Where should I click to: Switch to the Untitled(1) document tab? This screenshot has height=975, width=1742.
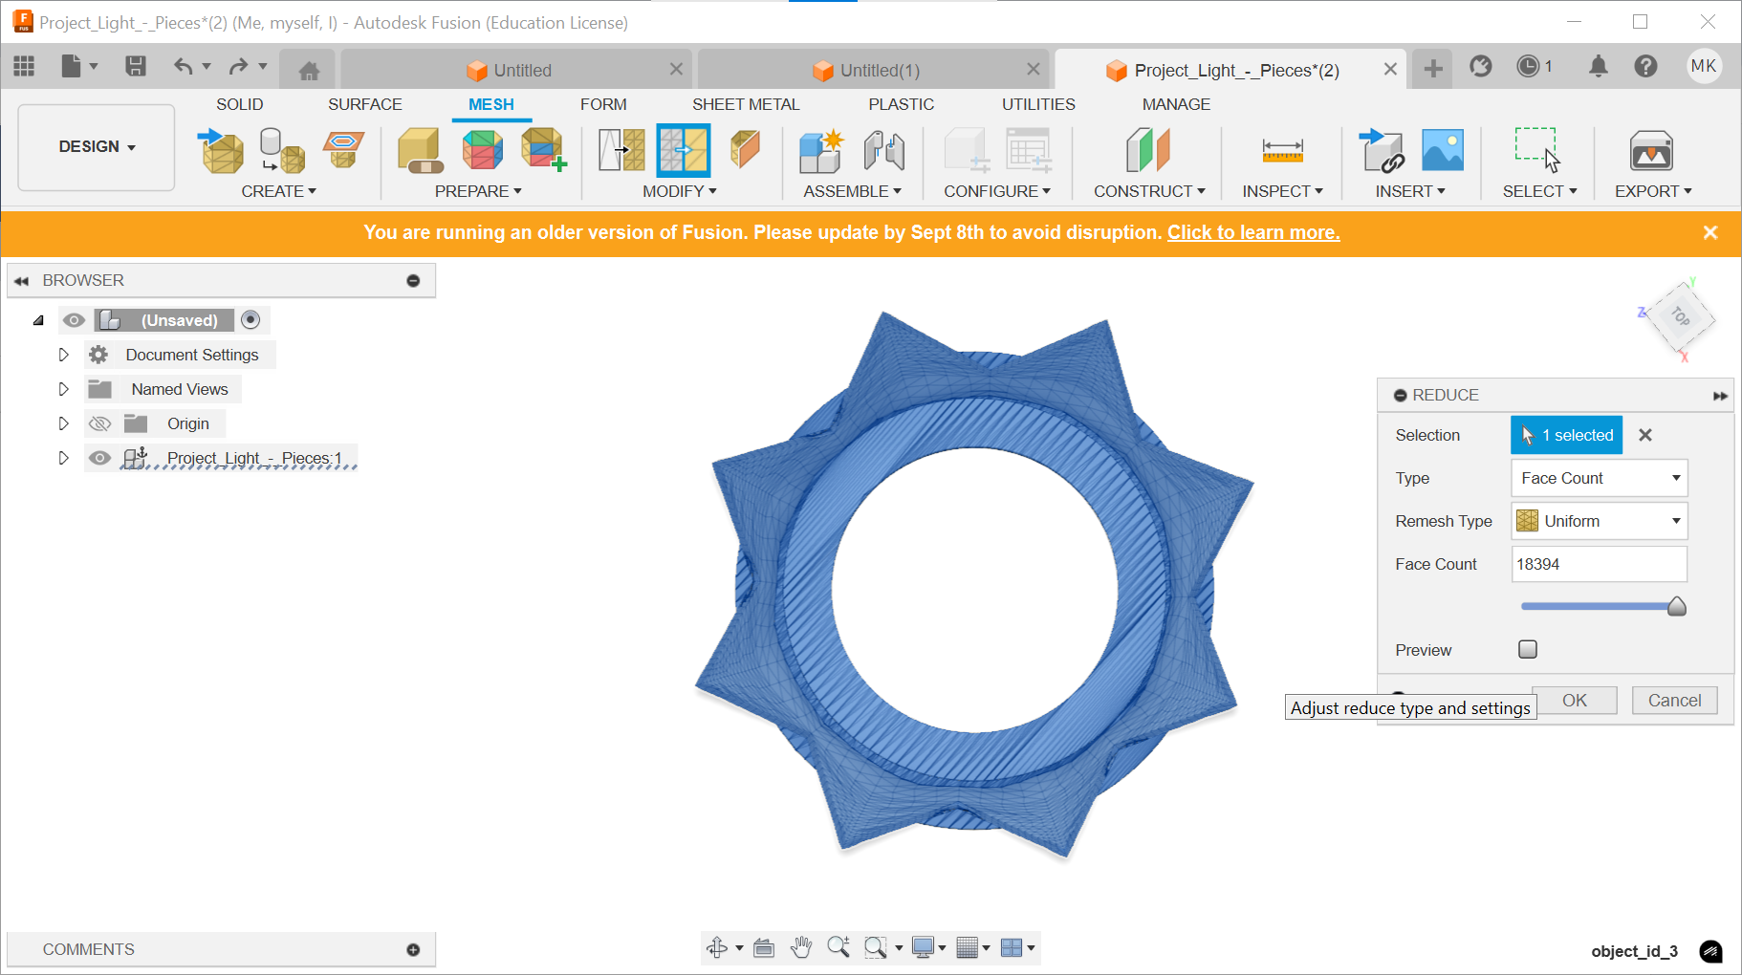(880, 70)
